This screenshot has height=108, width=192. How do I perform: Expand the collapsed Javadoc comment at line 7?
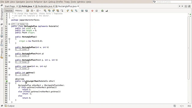[x=9, y=24]
